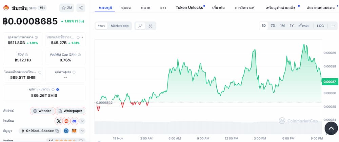Show trading volume info icon
Screen dimensions: 339x142
78,37
